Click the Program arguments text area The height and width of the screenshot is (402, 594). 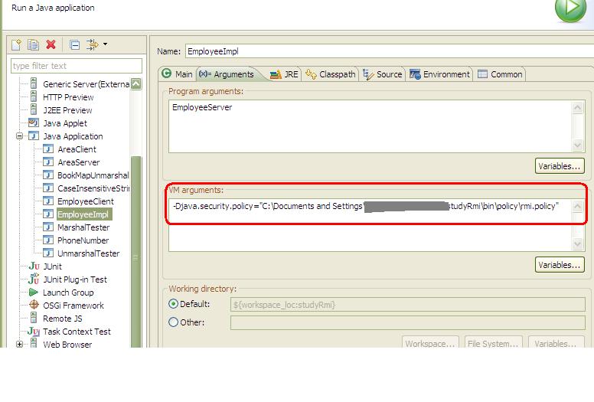(370, 126)
